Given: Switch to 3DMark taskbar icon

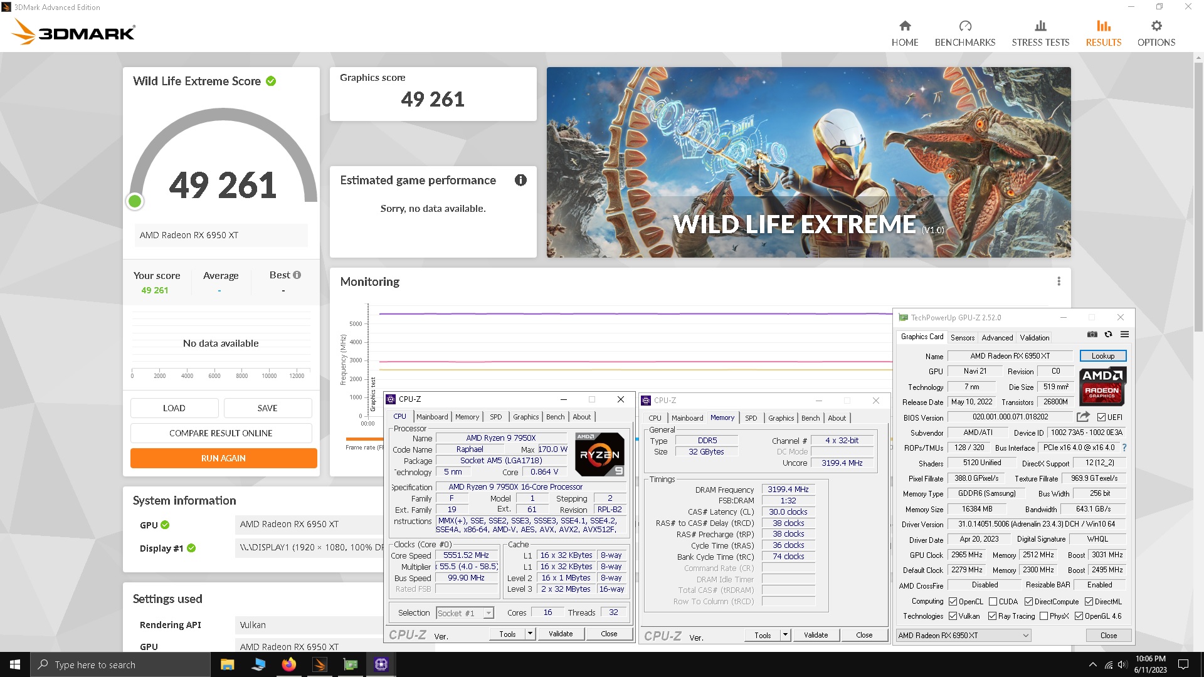Looking at the screenshot, I should click(x=320, y=664).
